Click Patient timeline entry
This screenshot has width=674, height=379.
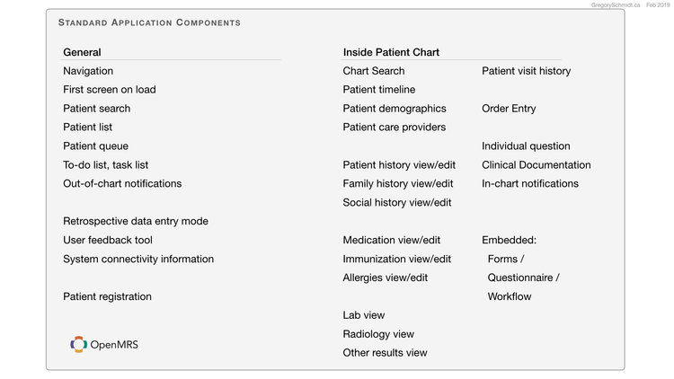(379, 90)
